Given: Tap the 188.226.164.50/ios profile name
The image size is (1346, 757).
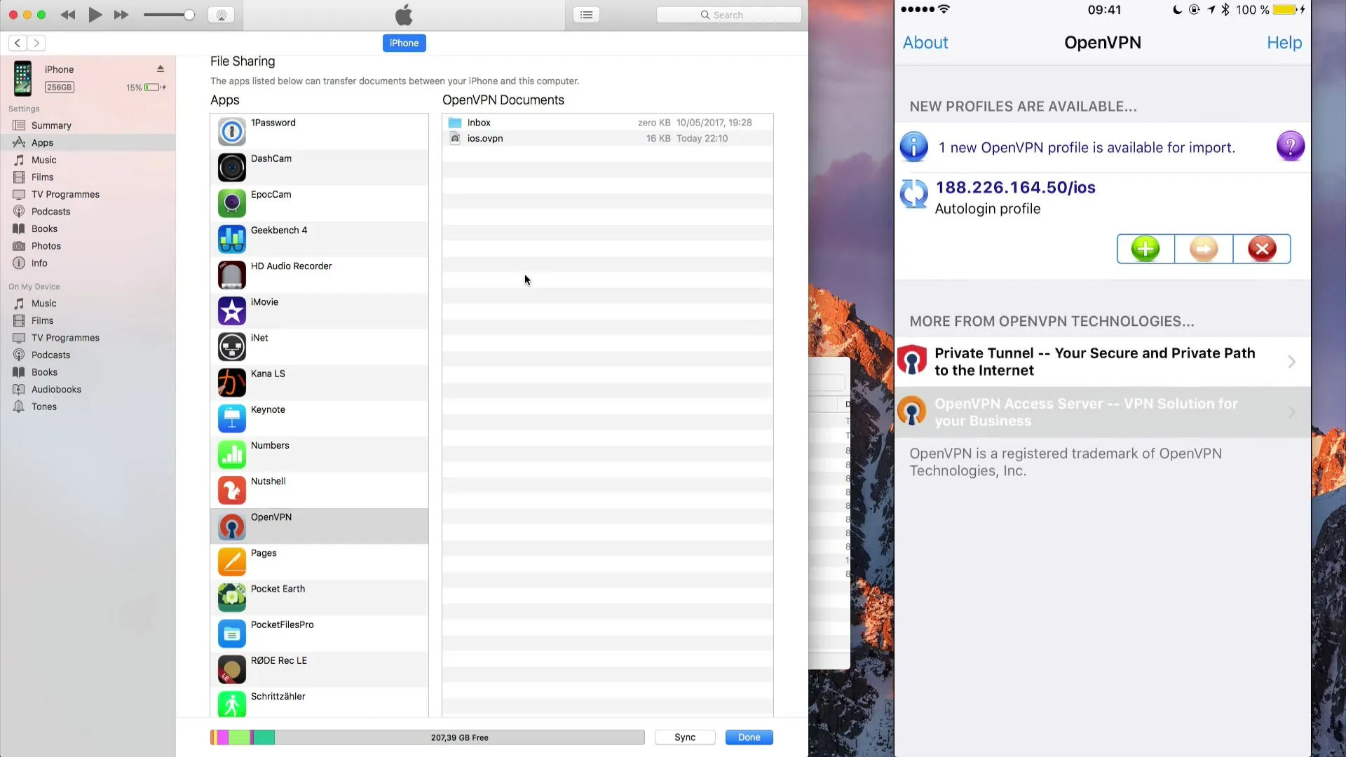Looking at the screenshot, I should [x=1015, y=187].
